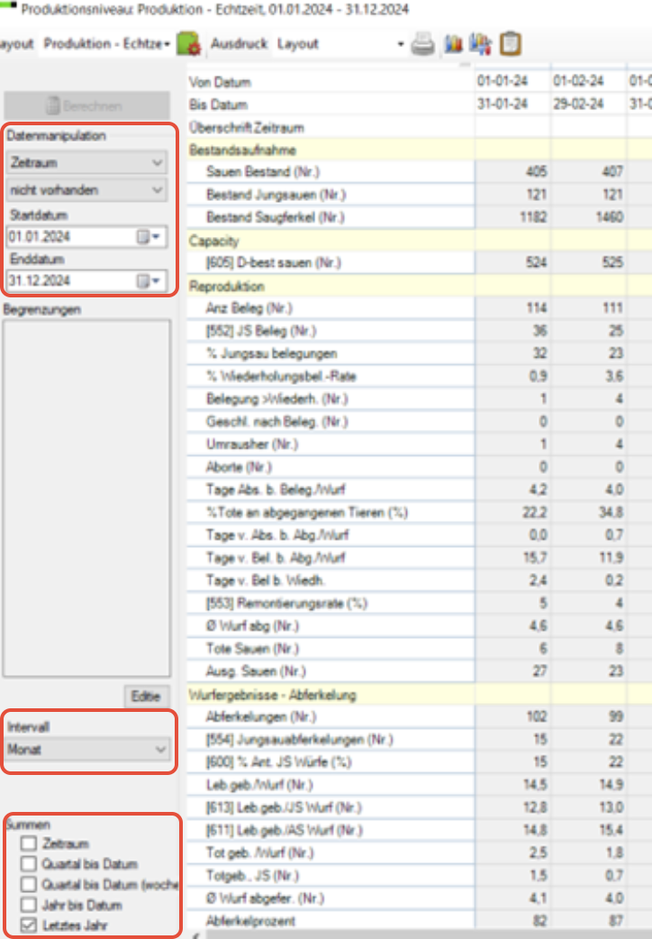Image resolution: width=652 pixels, height=939 pixels.
Task: Toggle the Zeitraum sum checkbox
Action: [x=28, y=843]
